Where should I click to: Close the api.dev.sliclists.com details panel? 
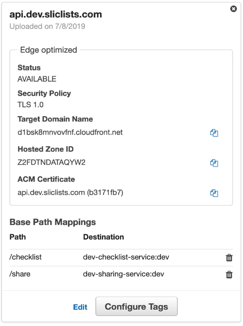[233, 9]
